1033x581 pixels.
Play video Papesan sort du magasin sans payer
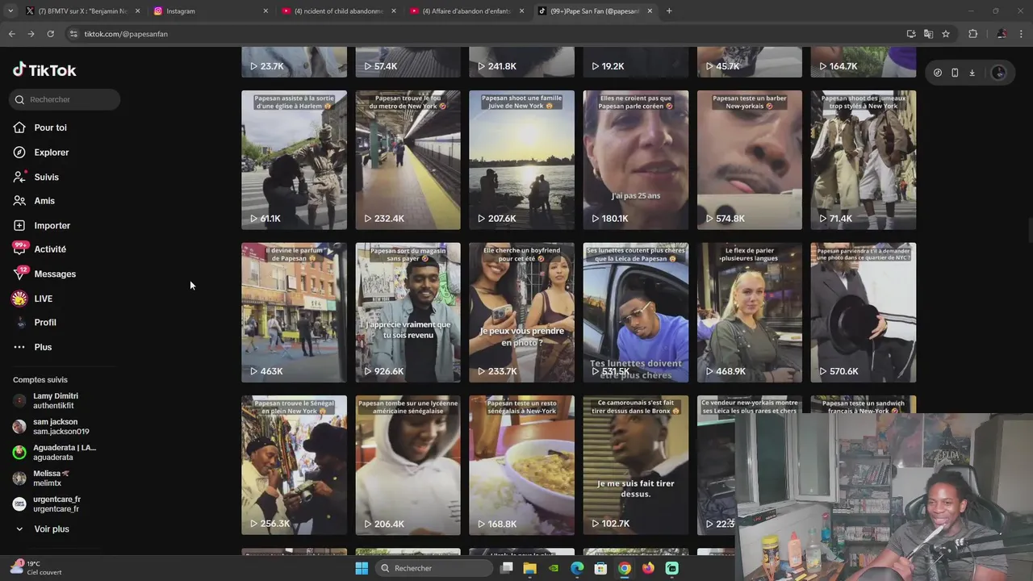[x=408, y=312]
